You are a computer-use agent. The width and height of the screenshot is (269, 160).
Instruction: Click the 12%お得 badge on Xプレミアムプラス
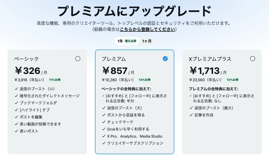[233, 79]
